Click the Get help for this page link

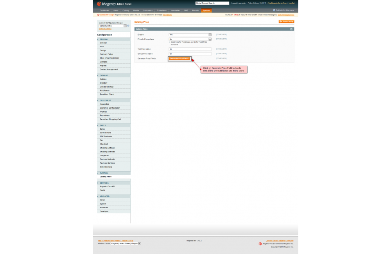[x=285, y=11]
